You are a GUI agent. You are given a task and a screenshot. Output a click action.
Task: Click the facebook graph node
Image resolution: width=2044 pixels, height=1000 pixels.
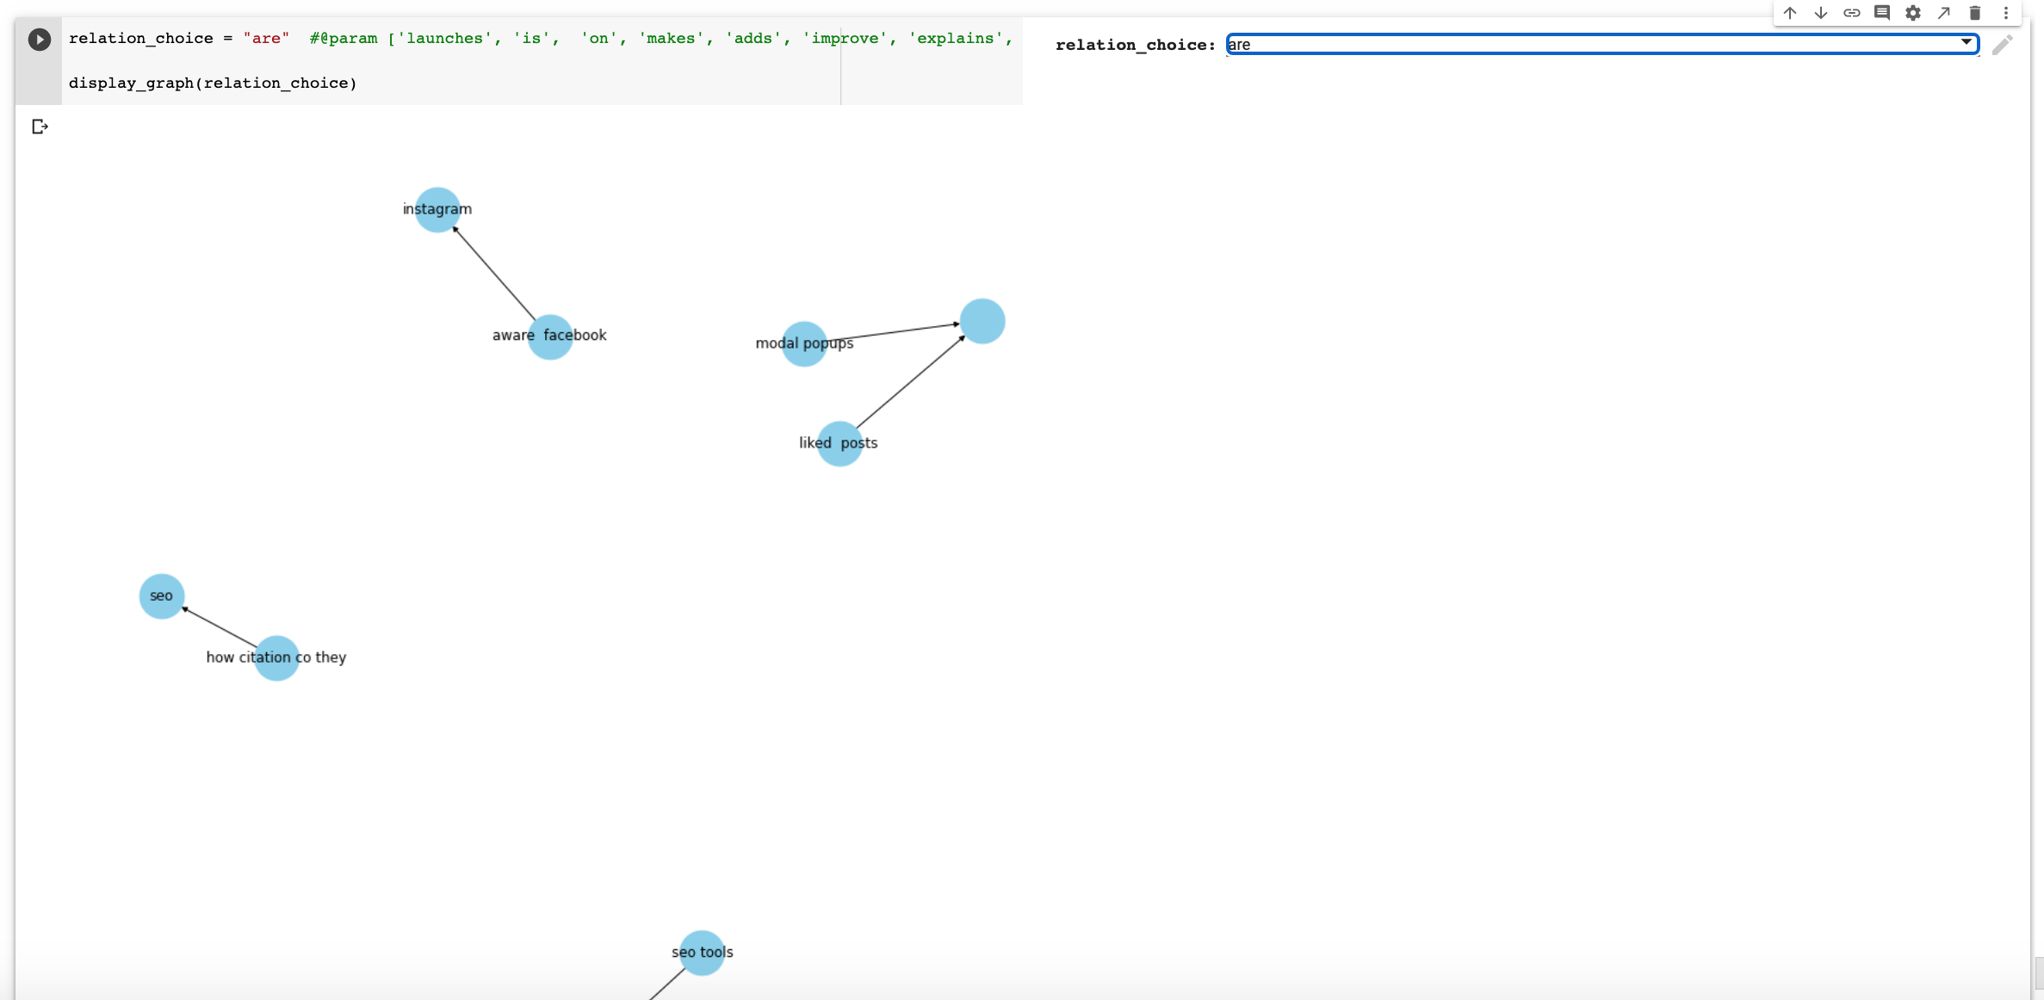[x=550, y=336]
